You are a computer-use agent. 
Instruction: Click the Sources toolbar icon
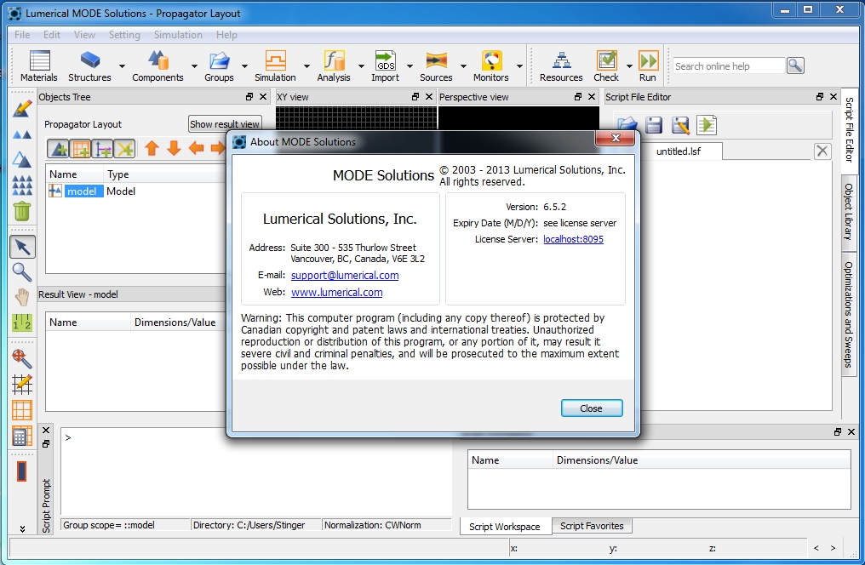click(436, 60)
